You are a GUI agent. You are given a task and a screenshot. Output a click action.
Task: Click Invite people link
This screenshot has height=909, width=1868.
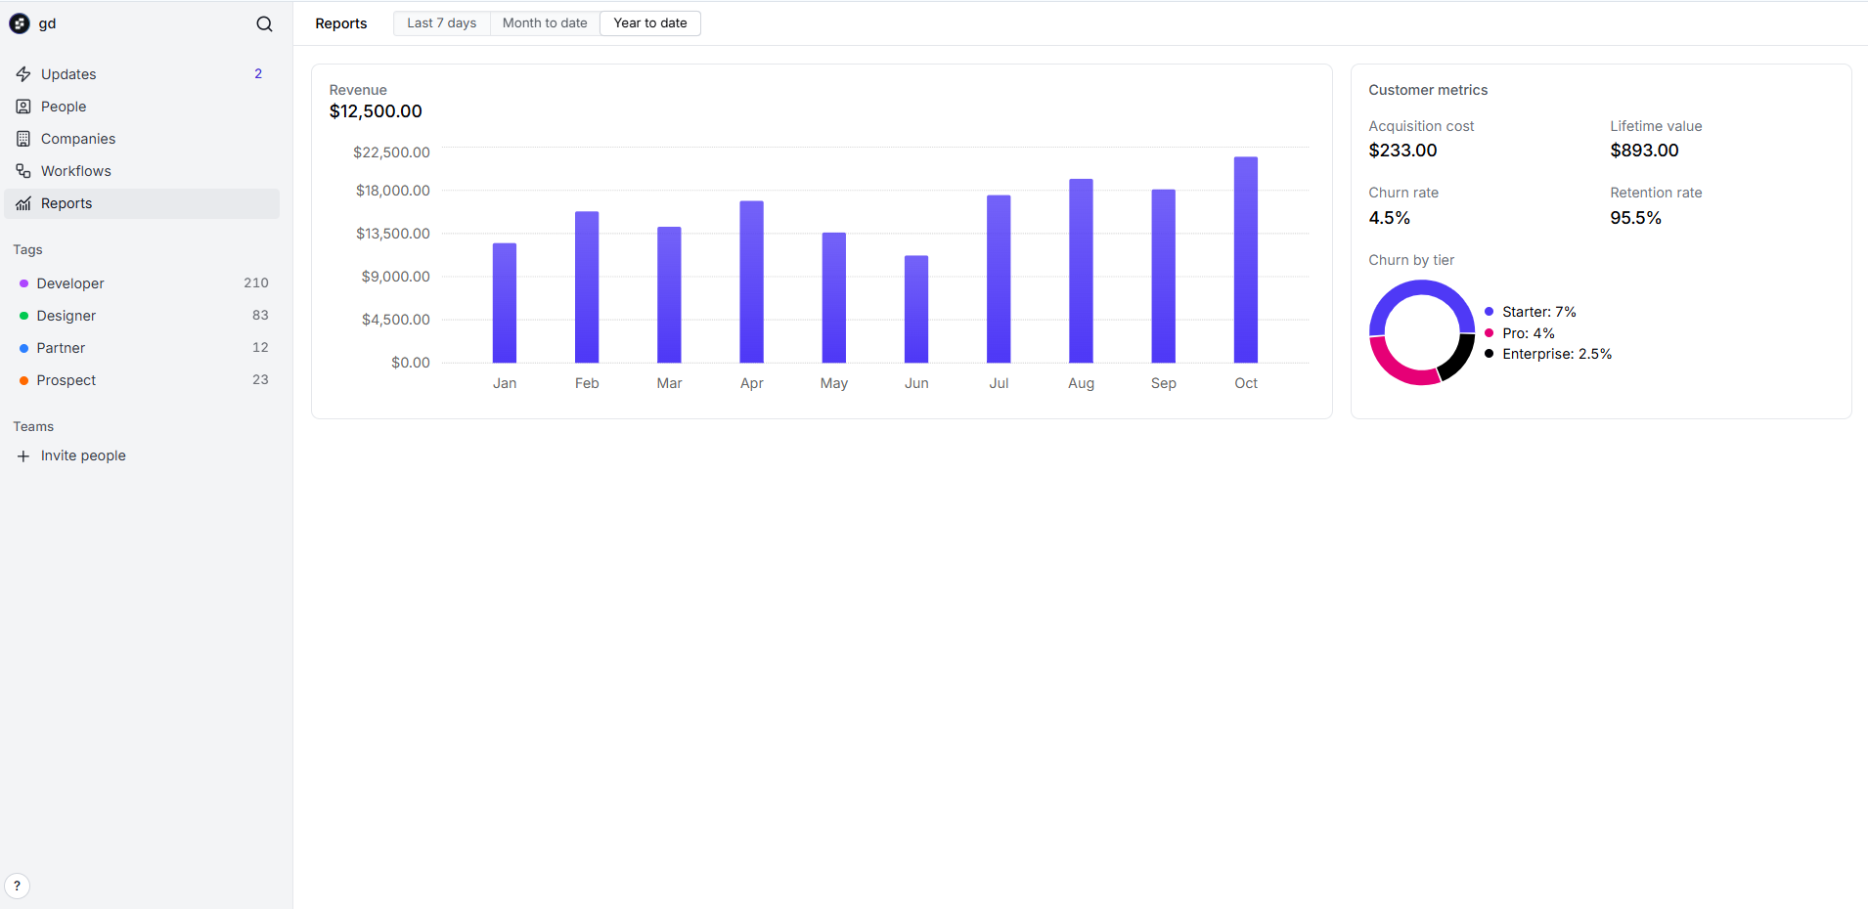(83, 455)
